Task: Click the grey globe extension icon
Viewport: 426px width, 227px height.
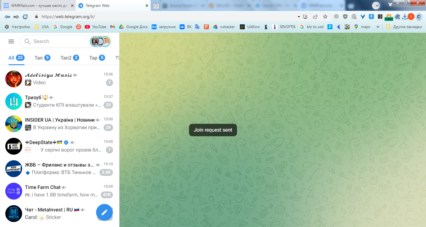Action: [x=336, y=17]
